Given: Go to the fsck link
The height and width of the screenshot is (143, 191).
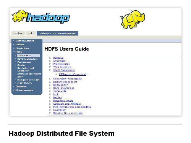Looking at the screenshot, I should coord(56,94).
